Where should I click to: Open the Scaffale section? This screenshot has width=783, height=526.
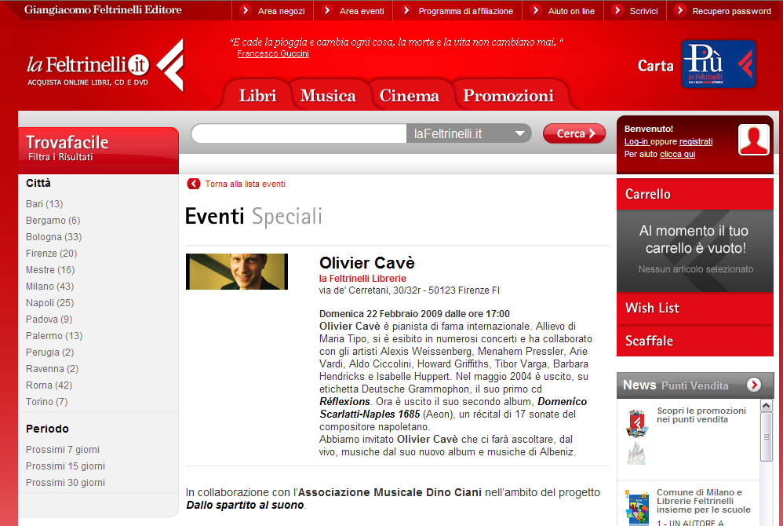695,341
